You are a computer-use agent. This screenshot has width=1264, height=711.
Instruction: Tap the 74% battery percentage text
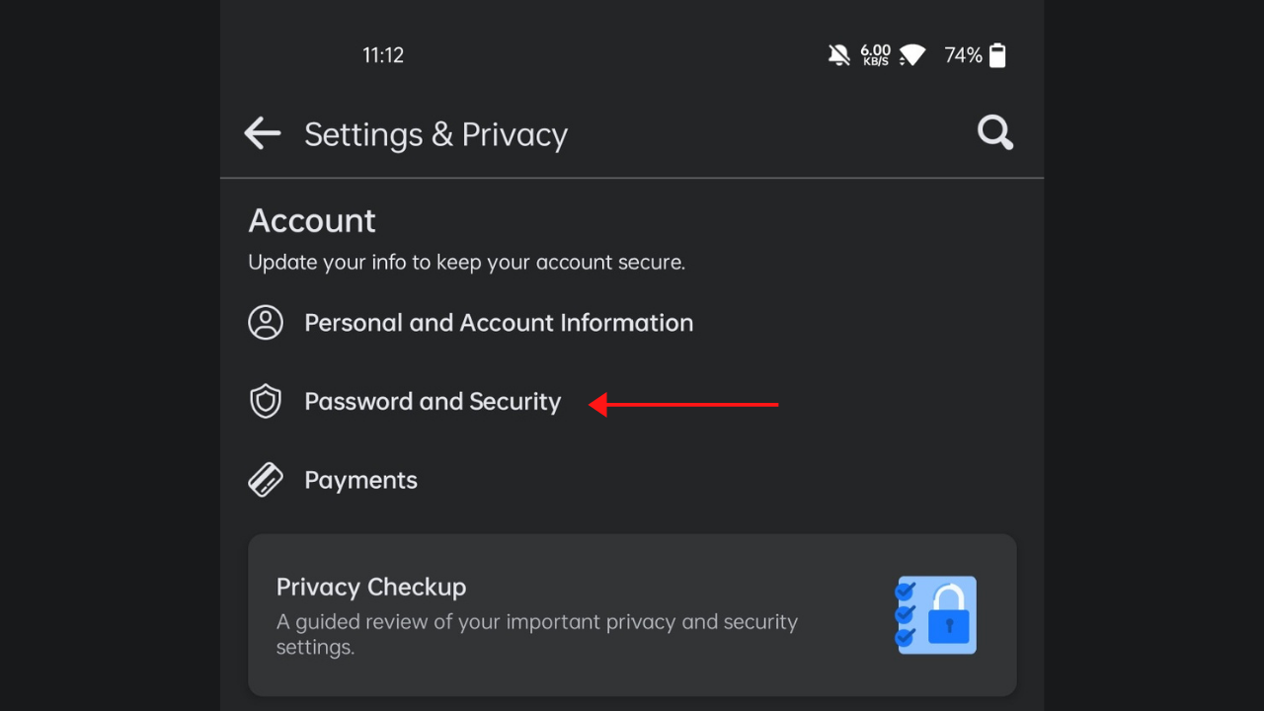963,55
